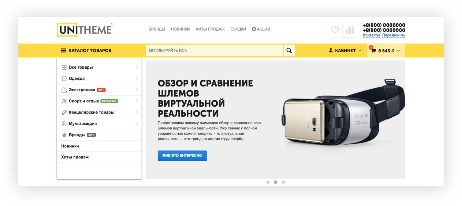The image size is (462, 206).
Task: Click the hamburger icon next to Каталог товаров
Action: [63, 51]
